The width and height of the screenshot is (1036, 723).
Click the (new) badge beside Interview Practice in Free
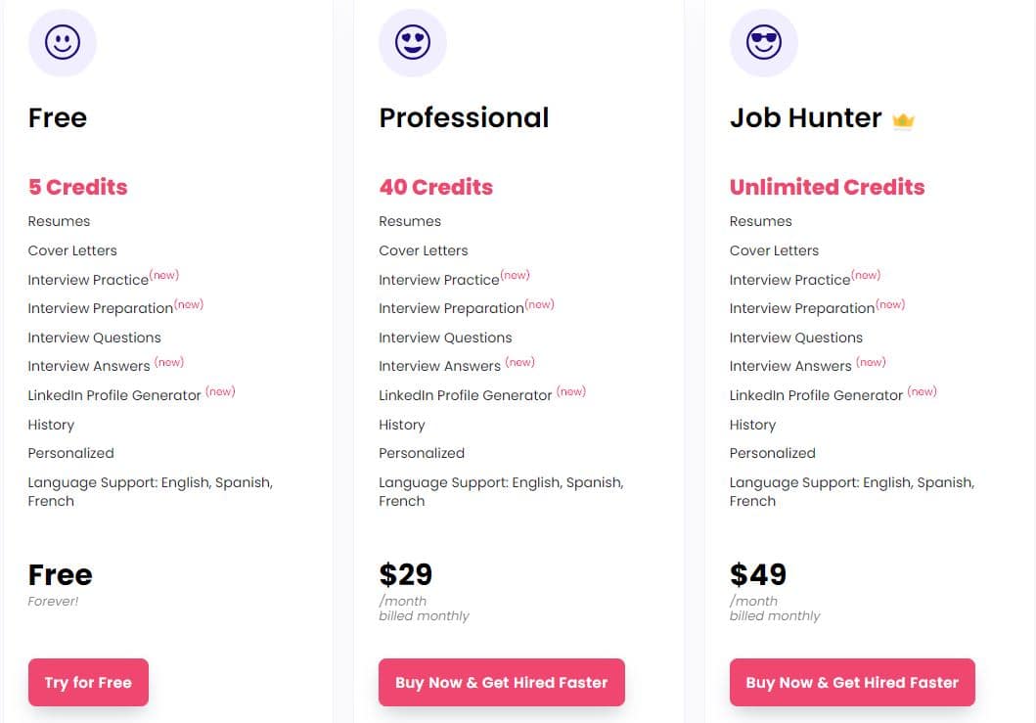[x=163, y=275]
